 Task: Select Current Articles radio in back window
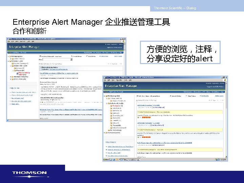[x=72, y=56]
